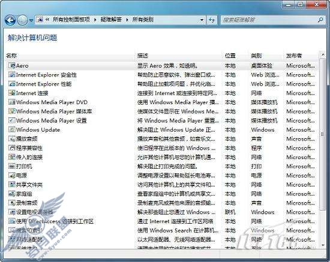330x262 pixels.
Task: Click the Windows Update icon
Action: point(12,129)
